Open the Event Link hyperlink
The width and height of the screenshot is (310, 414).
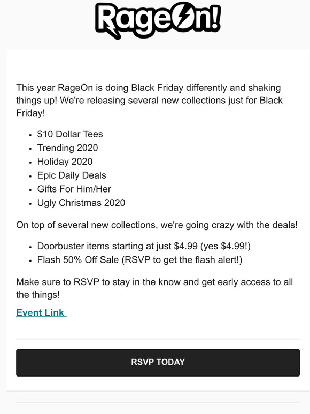[x=41, y=312]
